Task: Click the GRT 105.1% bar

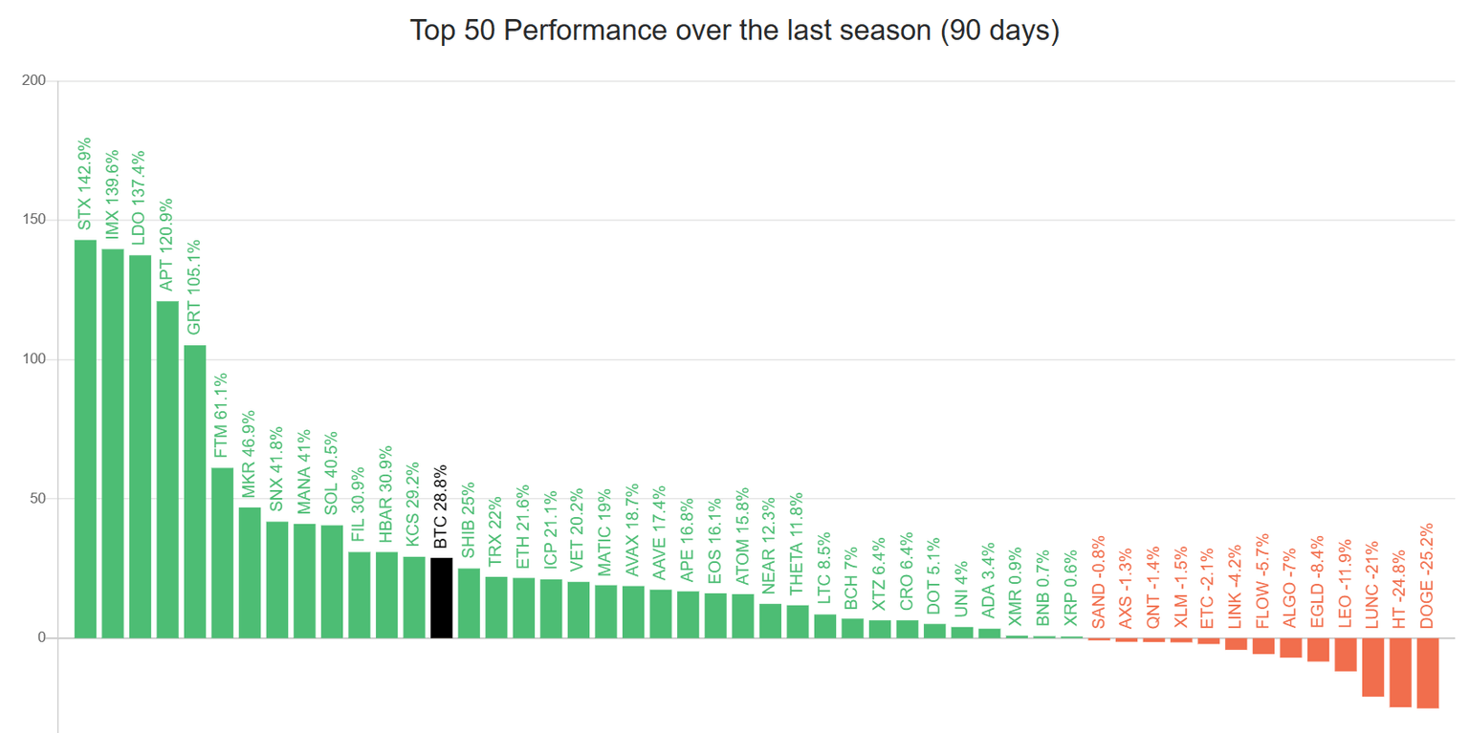Action: pos(195,491)
